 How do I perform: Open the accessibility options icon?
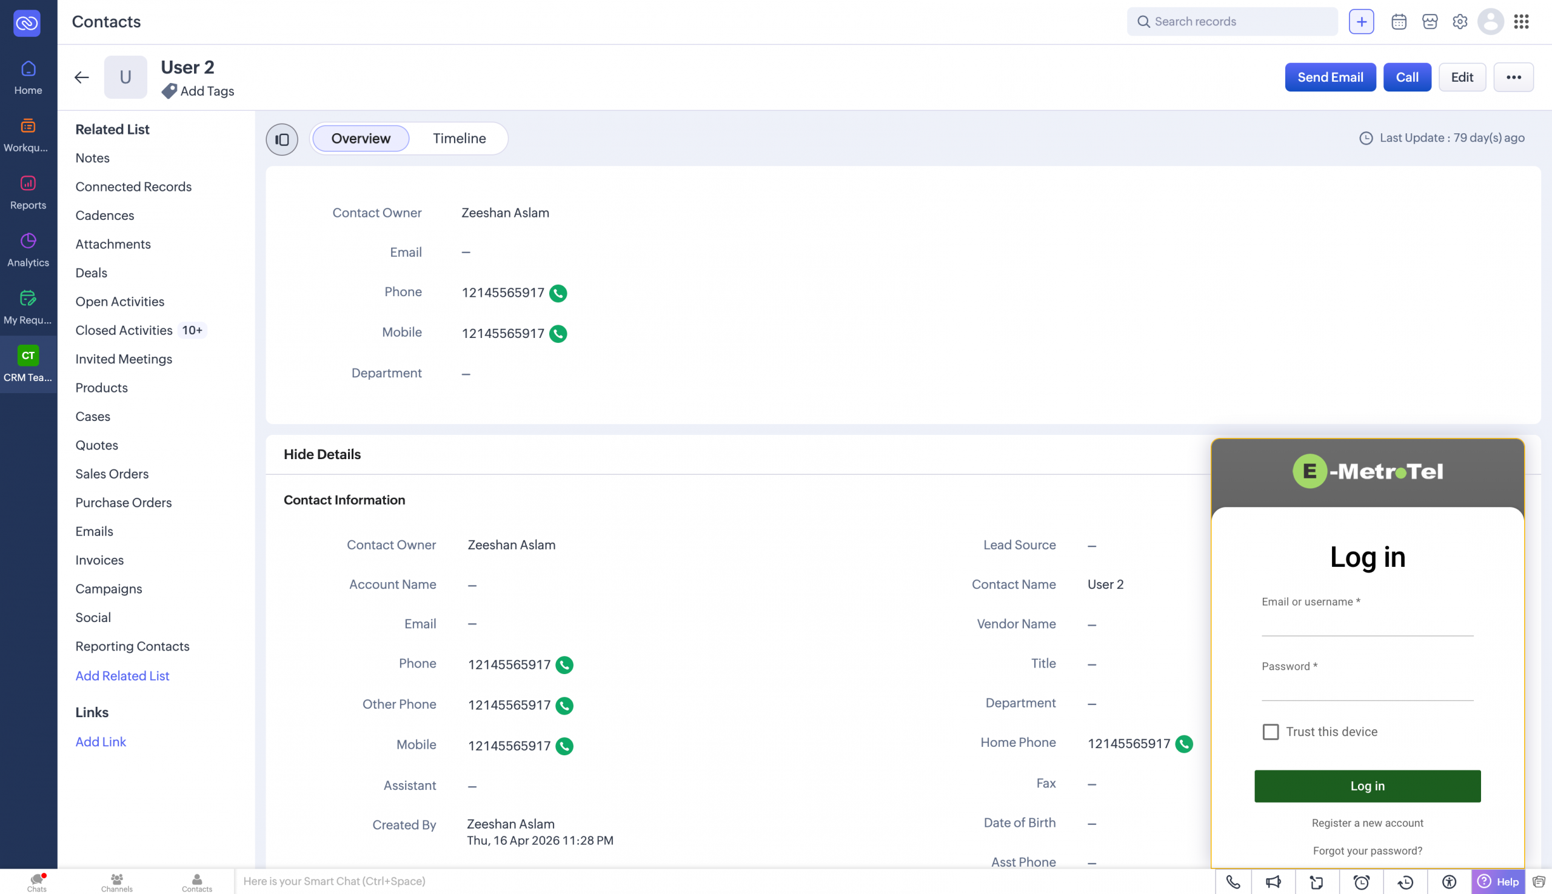point(1450,882)
